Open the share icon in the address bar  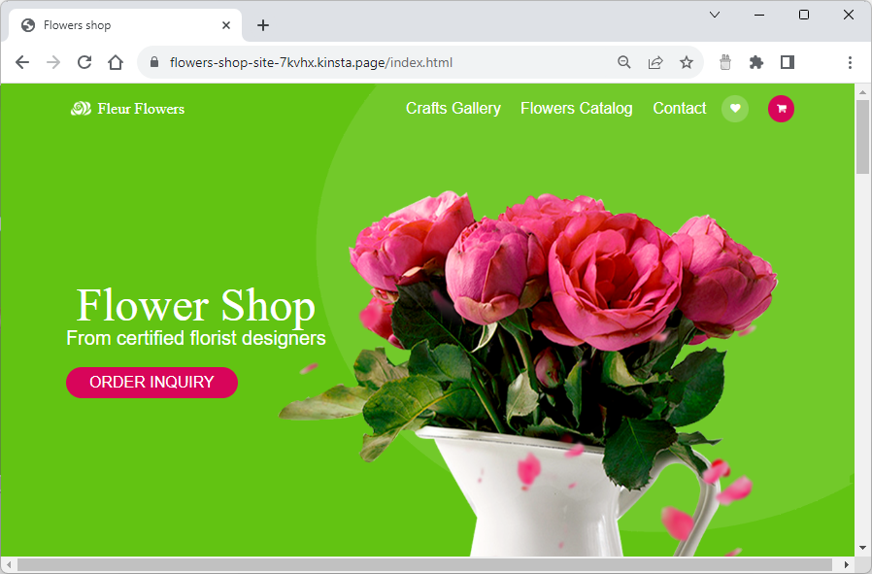click(x=655, y=61)
